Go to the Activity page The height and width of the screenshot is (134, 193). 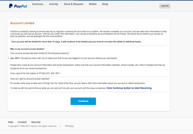(x=53, y=4)
